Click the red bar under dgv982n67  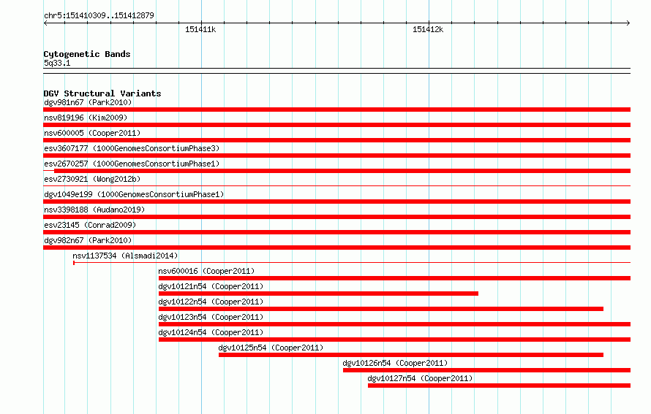[x=336, y=248]
